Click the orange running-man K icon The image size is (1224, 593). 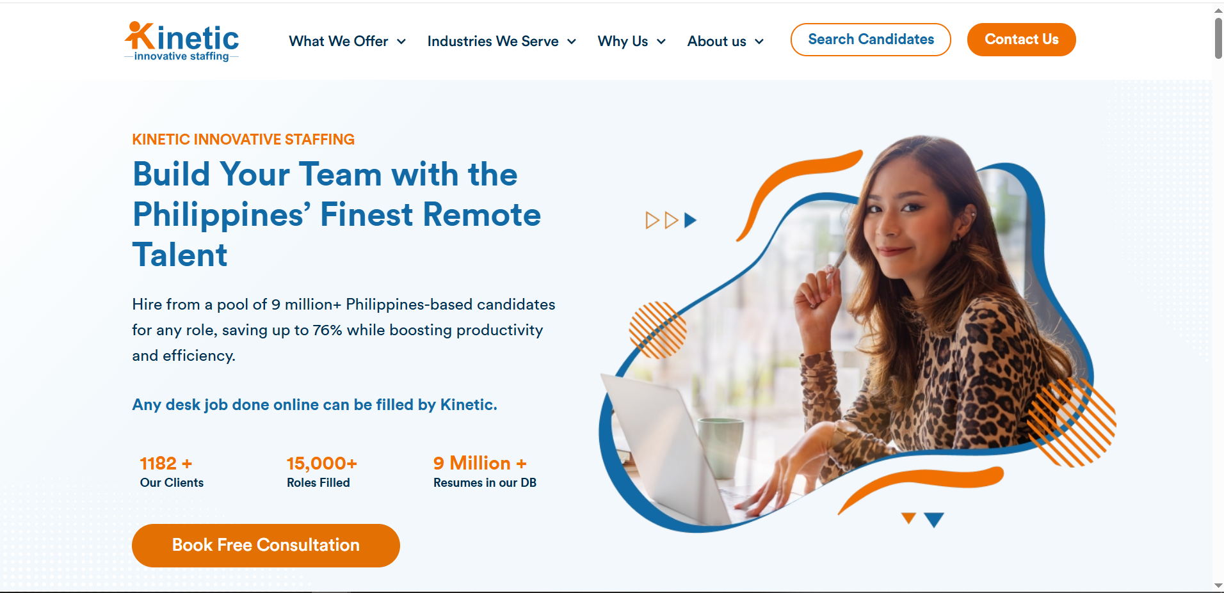[x=140, y=35]
